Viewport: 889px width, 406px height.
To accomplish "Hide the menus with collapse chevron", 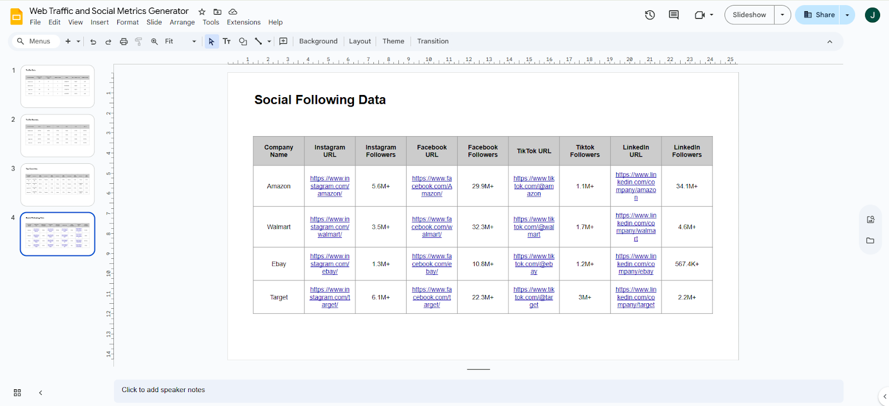I will [x=830, y=42].
